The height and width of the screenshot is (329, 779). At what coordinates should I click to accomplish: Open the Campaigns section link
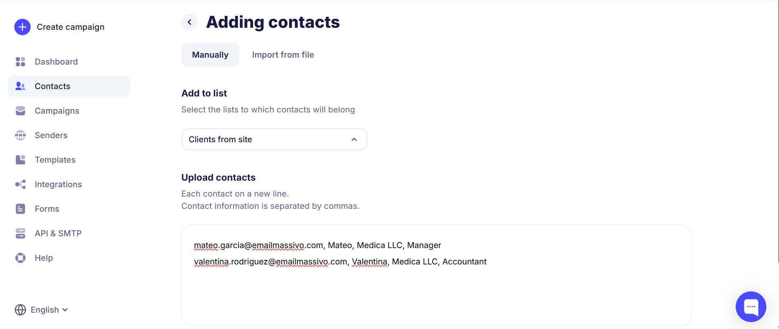coord(57,111)
